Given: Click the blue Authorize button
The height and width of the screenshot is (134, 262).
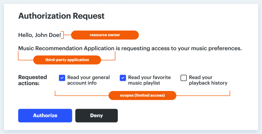Looking at the screenshot, I should [x=45, y=116].
